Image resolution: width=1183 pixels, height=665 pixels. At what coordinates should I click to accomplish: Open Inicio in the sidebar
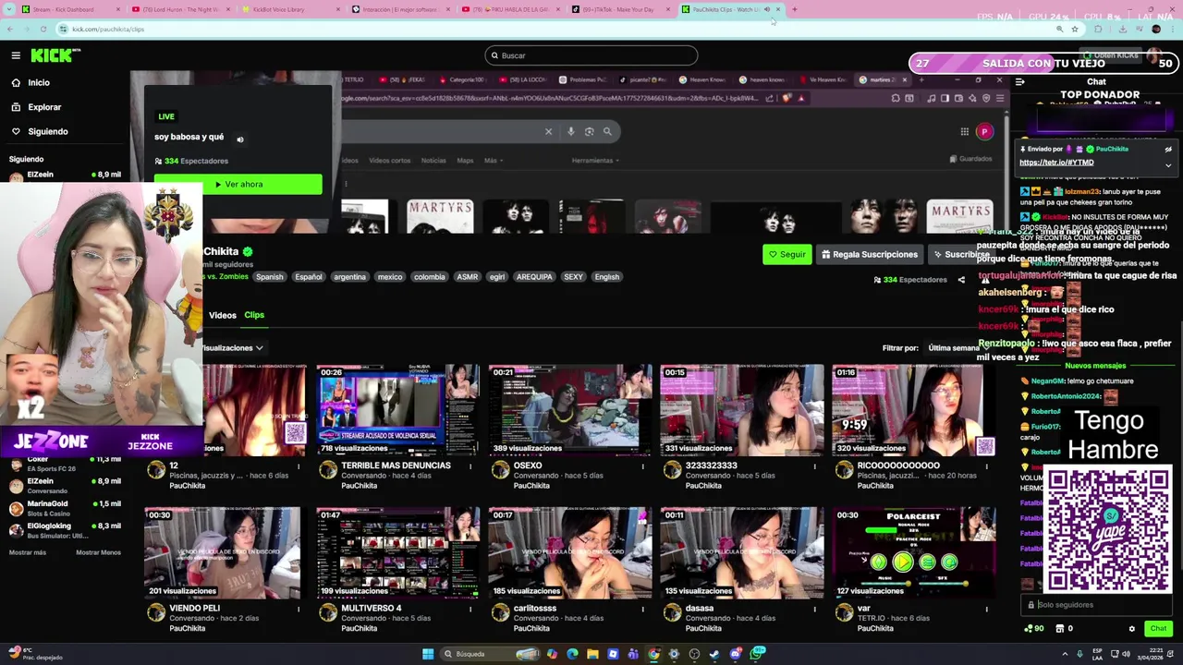39,82
